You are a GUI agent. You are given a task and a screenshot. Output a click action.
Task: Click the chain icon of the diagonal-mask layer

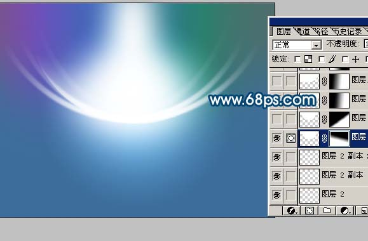click(x=324, y=119)
